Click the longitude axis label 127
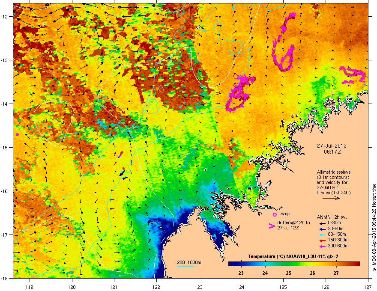The image size is (377, 291). tap(368, 287)
